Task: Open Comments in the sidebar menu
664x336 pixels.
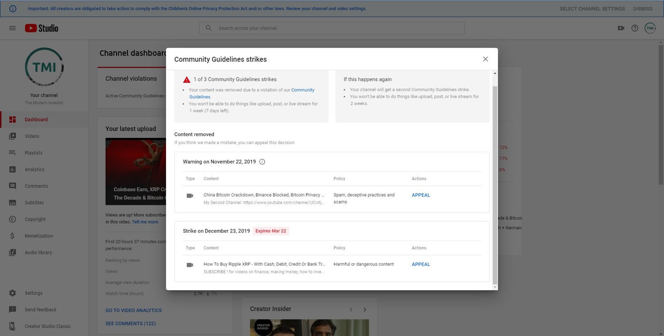Action: click(44, 186)
